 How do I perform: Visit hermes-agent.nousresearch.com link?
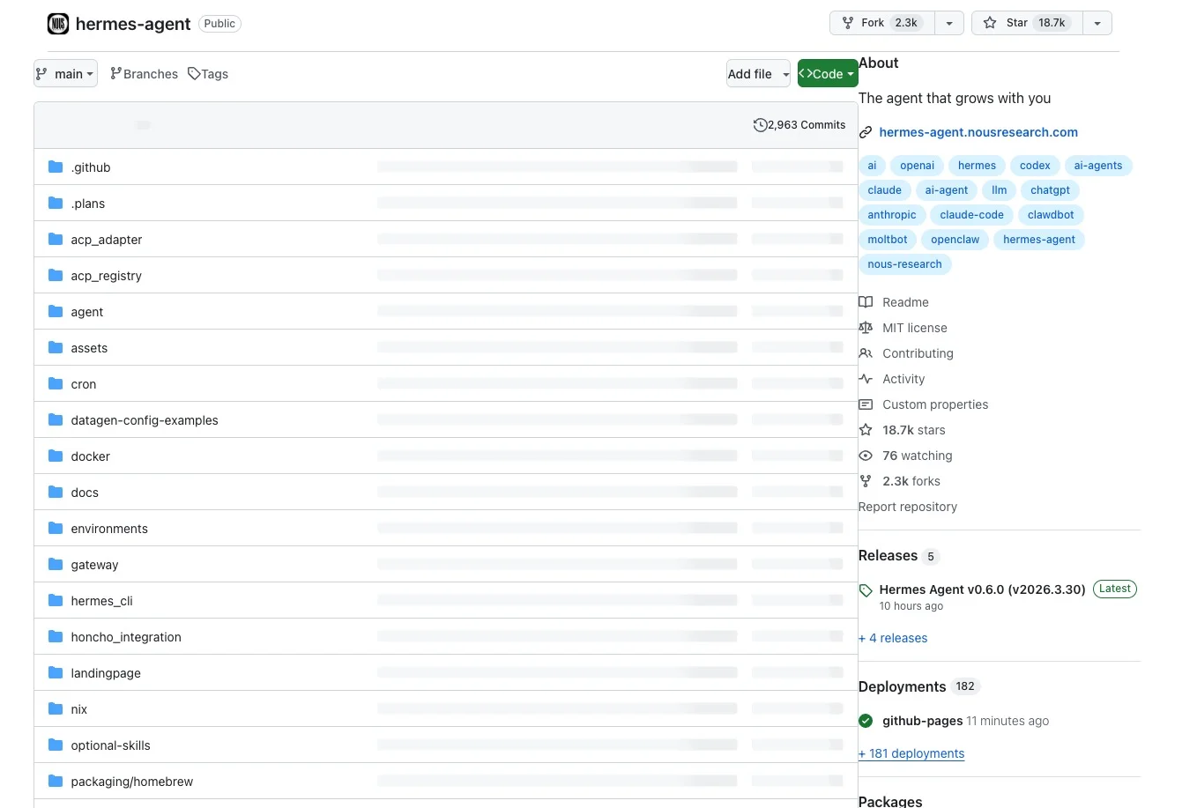coord(978,132)
